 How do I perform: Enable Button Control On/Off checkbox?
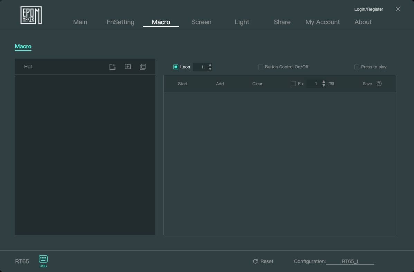tap(261, 67)
